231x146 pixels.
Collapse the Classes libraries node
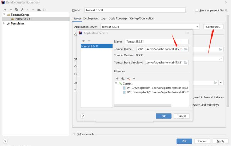click(x=116, y=83)
